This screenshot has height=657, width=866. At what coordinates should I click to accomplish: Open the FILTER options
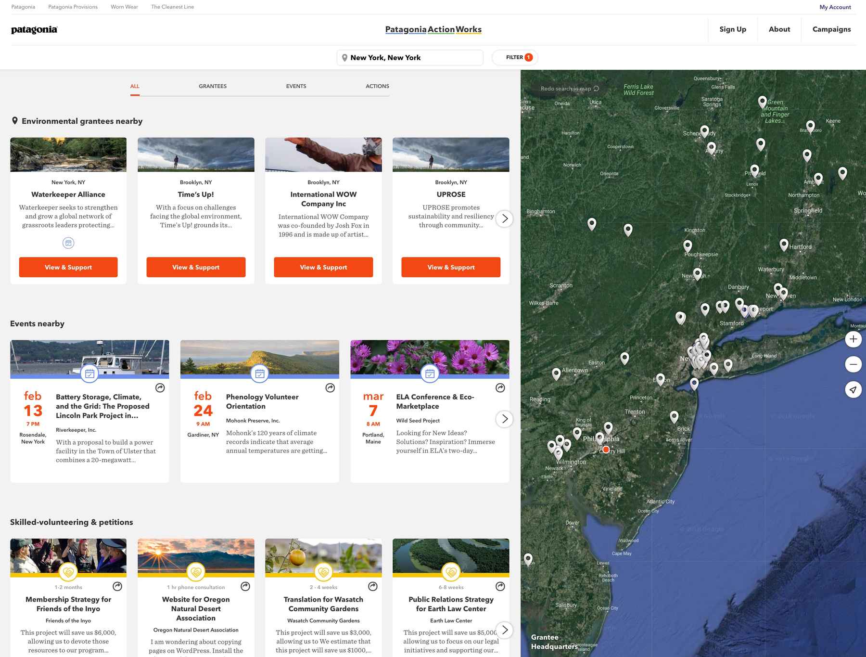pyautogui.click(x=515, y=57)
